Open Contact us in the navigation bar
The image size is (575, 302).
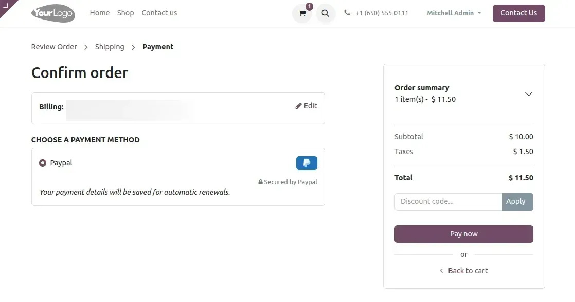(x=159, y=13)
